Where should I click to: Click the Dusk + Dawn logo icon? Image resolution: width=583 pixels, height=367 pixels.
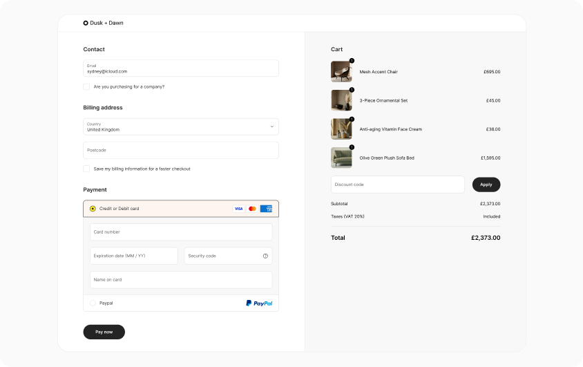click(86, 23)
